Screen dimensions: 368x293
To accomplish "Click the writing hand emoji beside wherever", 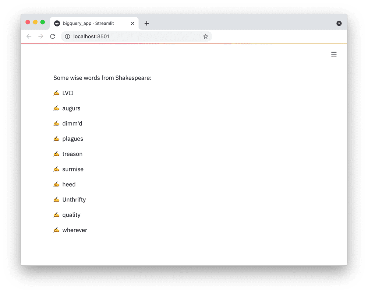I will coord(56,230).
